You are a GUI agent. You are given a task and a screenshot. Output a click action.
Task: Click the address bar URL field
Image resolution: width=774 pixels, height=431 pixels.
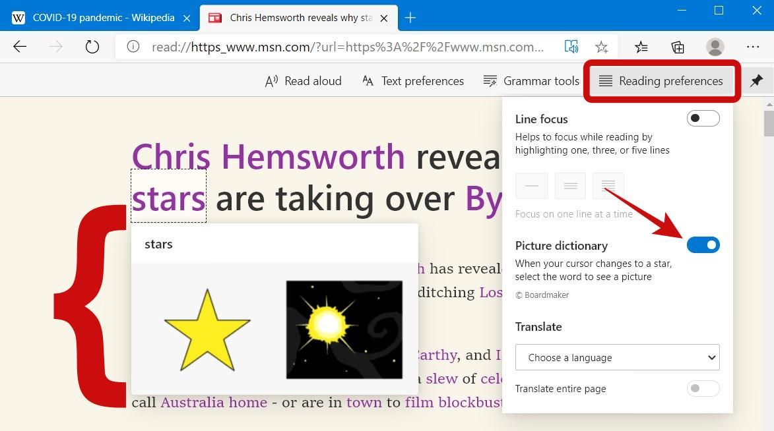pyautogui.click(x=348, y=47)
